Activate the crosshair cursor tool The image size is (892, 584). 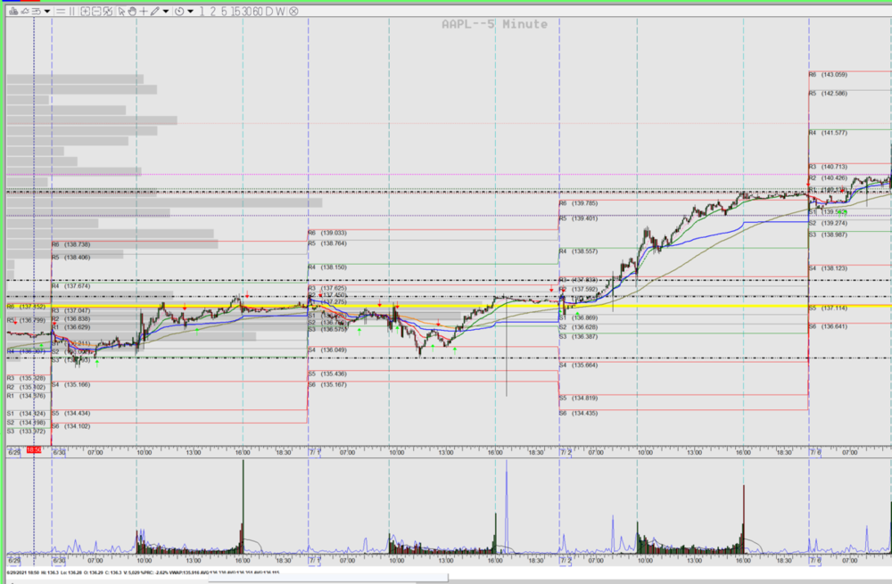tap(144, 12)
